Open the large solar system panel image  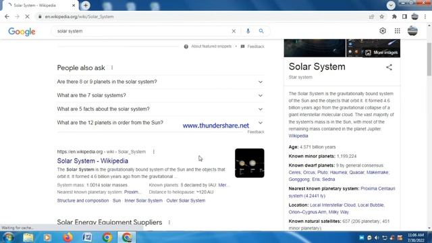315,48
